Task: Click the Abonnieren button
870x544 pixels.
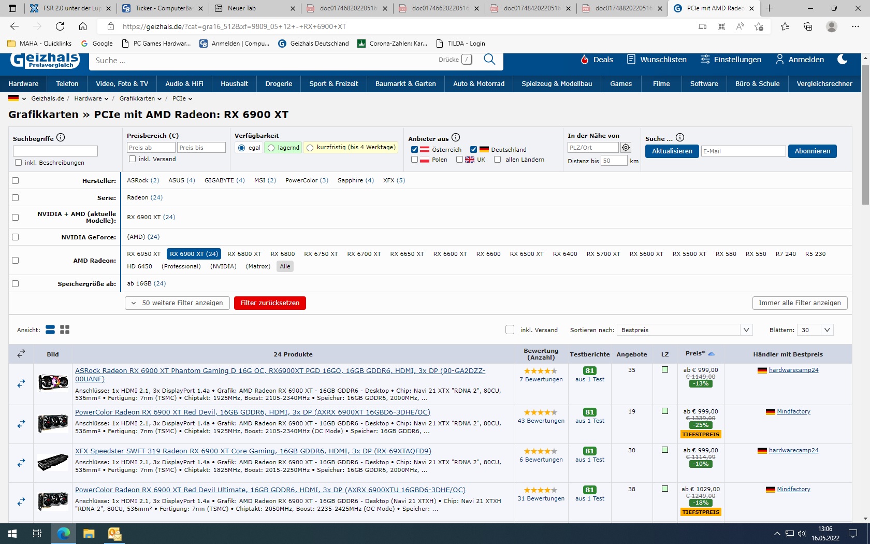Action: (813, 151)
